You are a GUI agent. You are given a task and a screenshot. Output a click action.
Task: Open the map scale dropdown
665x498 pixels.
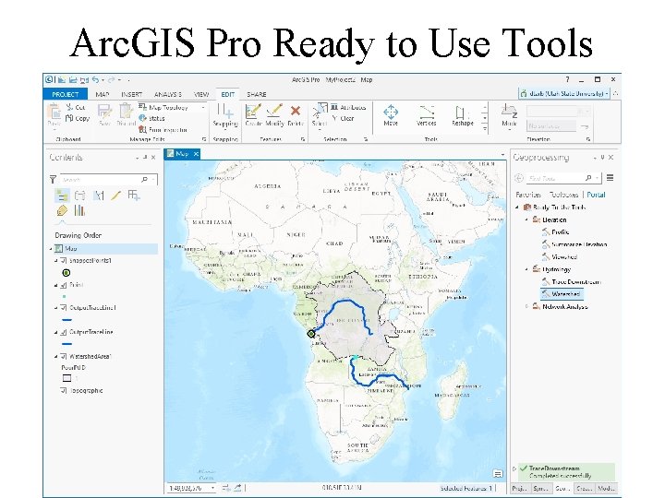[213, 488]
